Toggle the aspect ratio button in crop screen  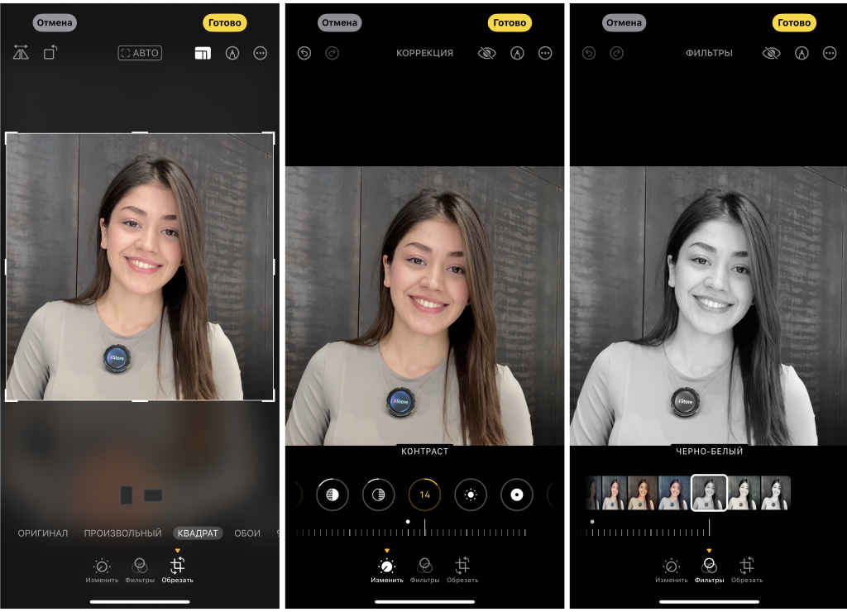point(203,53)
